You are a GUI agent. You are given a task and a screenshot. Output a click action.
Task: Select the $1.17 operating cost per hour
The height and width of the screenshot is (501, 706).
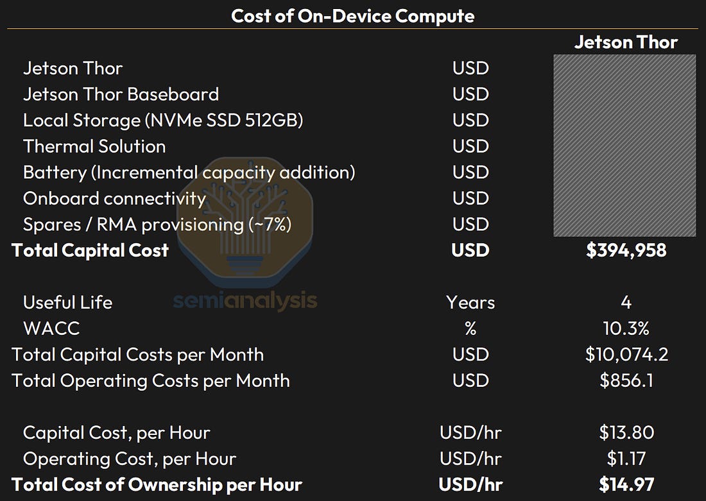[626, 459]
